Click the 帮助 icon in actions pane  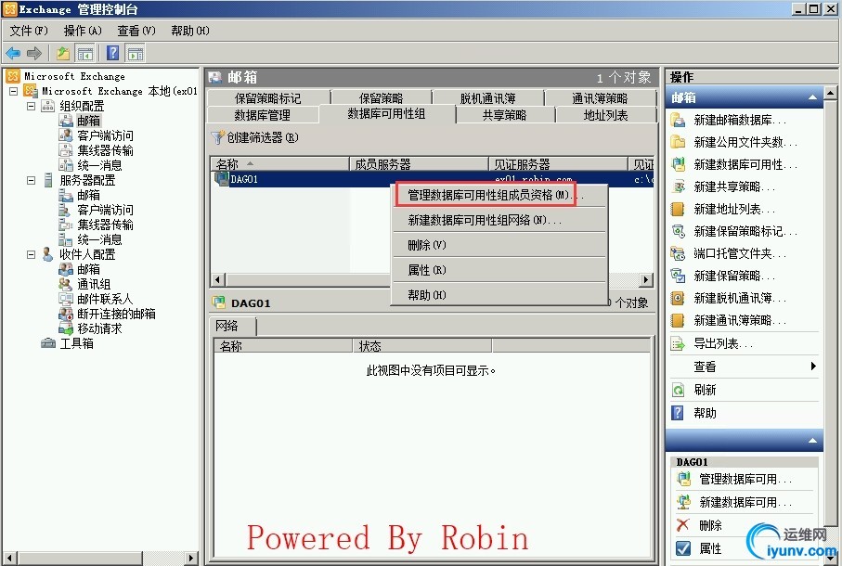[x=678, y=413]
